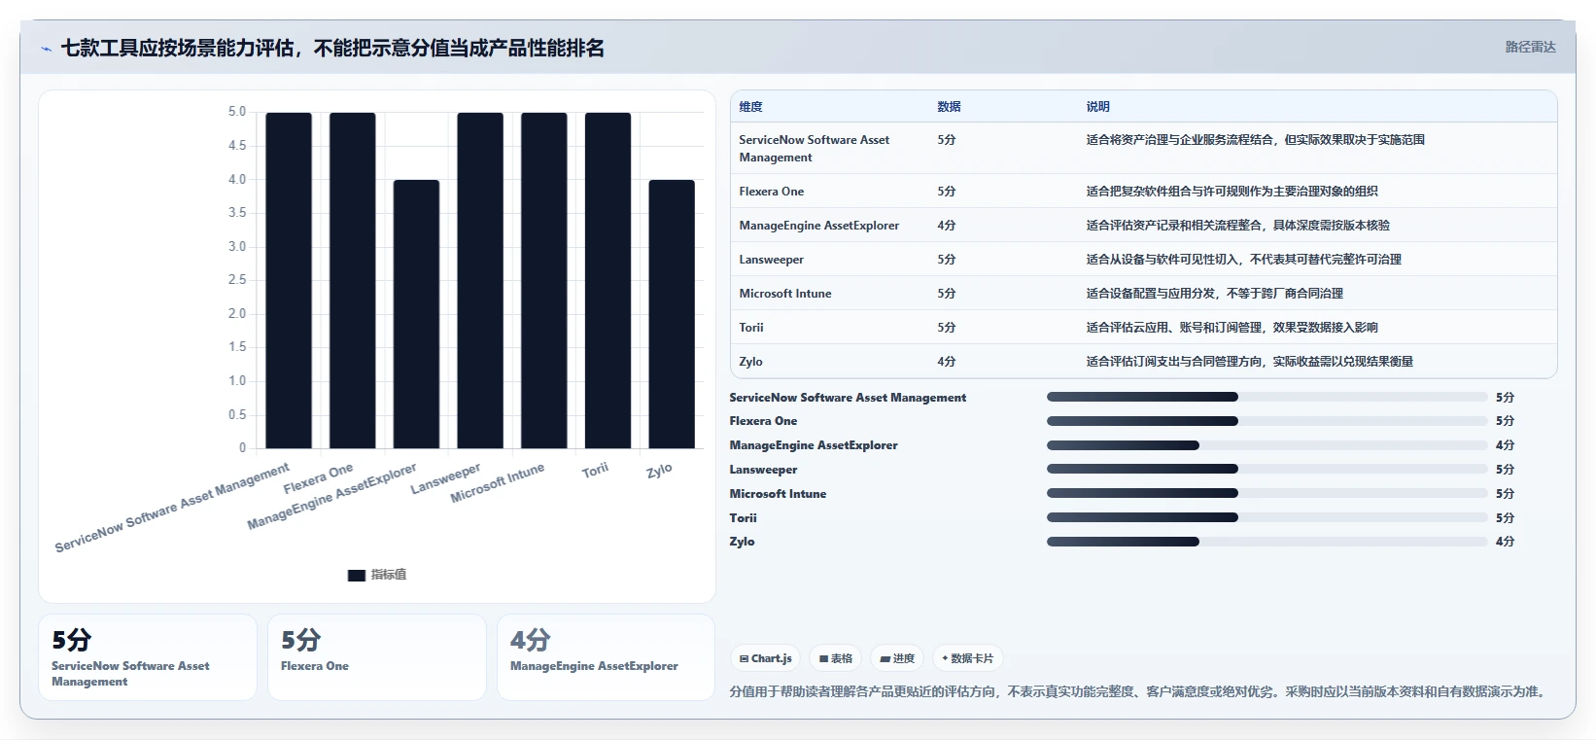Click 适合评估云应用、账号和订阅管理 description
Viewport: 1596px width, 740px height.
coord(1232,328)
